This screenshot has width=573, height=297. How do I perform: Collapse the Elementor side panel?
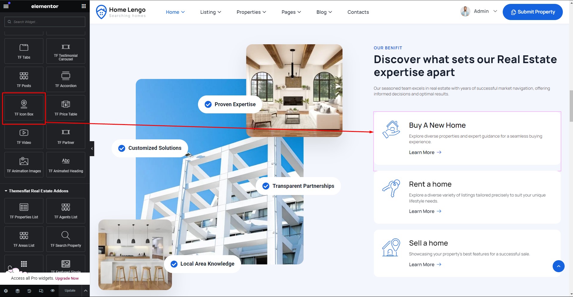point(92,148)
